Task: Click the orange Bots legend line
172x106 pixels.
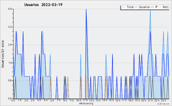Action: pyautogui.click(x=160, y=7)
